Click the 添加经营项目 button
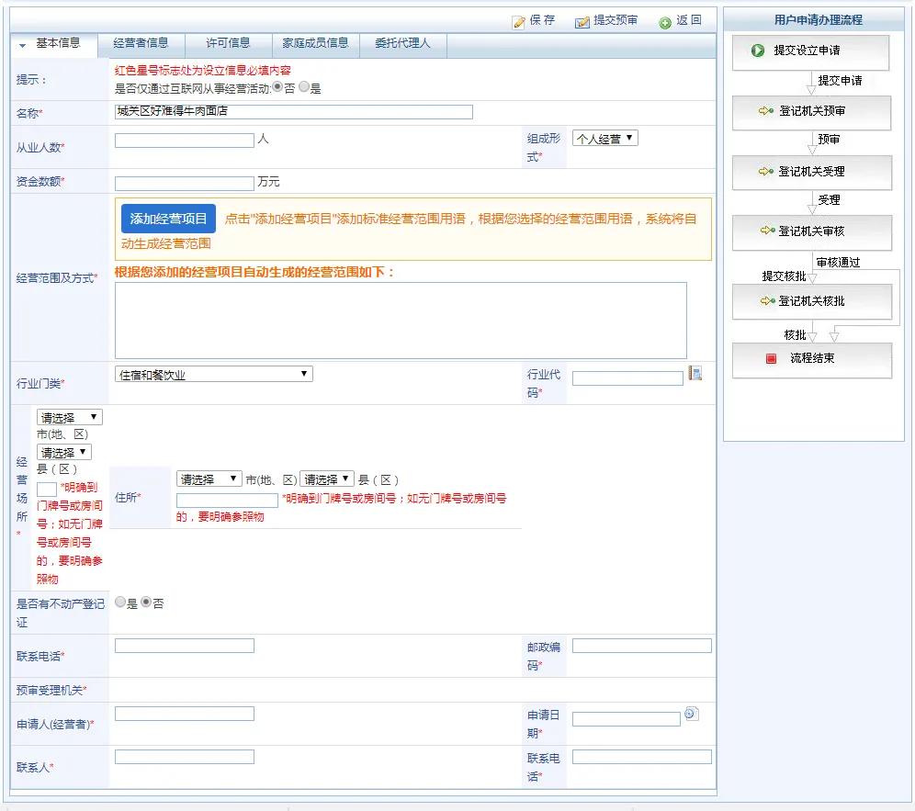The height and width of the screenshot is (811, 915). (169, 220)
